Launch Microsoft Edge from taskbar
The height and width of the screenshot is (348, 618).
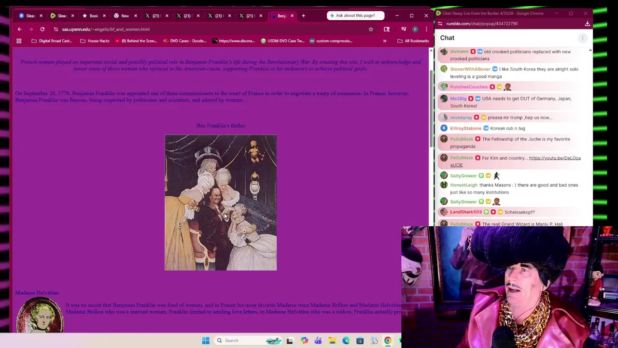pos(346,340)
